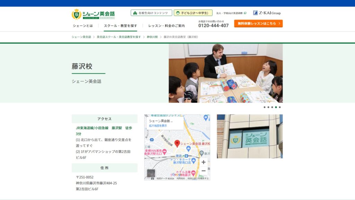Click the 住所 section header
355x200 pixels.
[x=105, y=168]
